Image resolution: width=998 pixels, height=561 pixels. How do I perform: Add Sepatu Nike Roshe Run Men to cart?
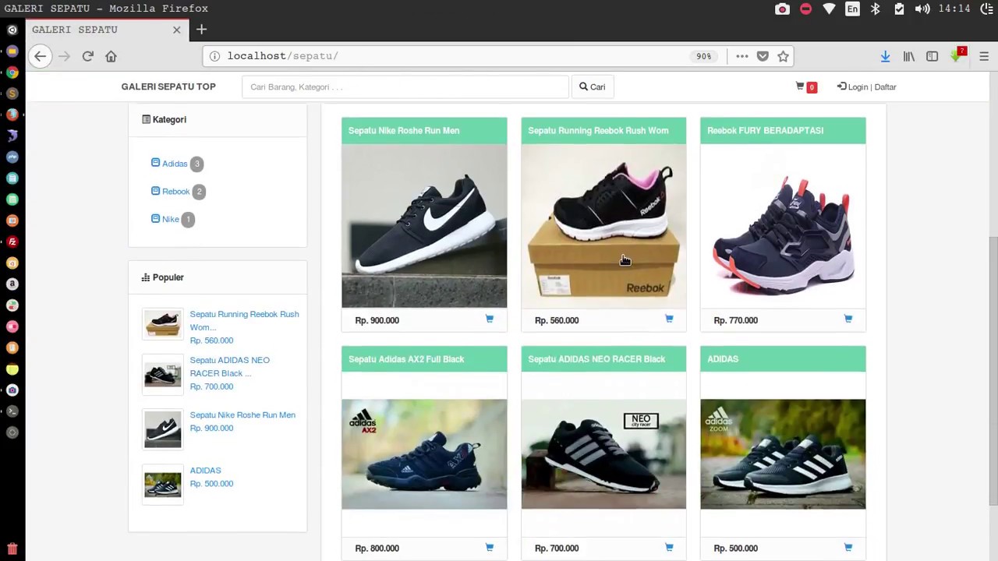point(490,319)
